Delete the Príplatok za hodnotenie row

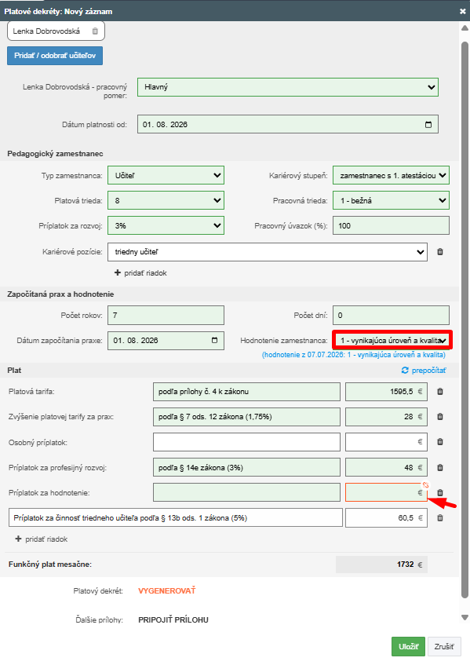(440, 492)
